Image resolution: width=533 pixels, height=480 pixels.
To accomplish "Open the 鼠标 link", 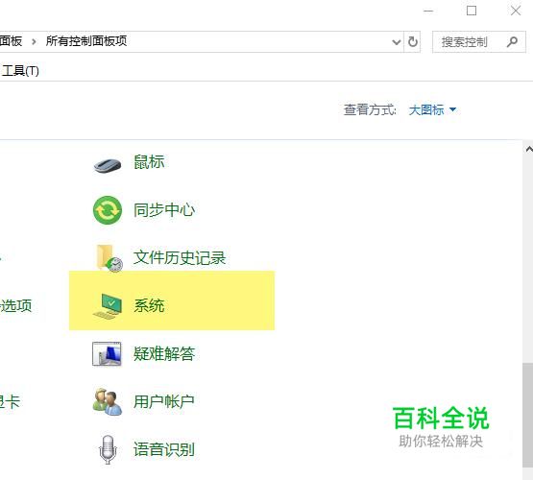I will point(149,161).
